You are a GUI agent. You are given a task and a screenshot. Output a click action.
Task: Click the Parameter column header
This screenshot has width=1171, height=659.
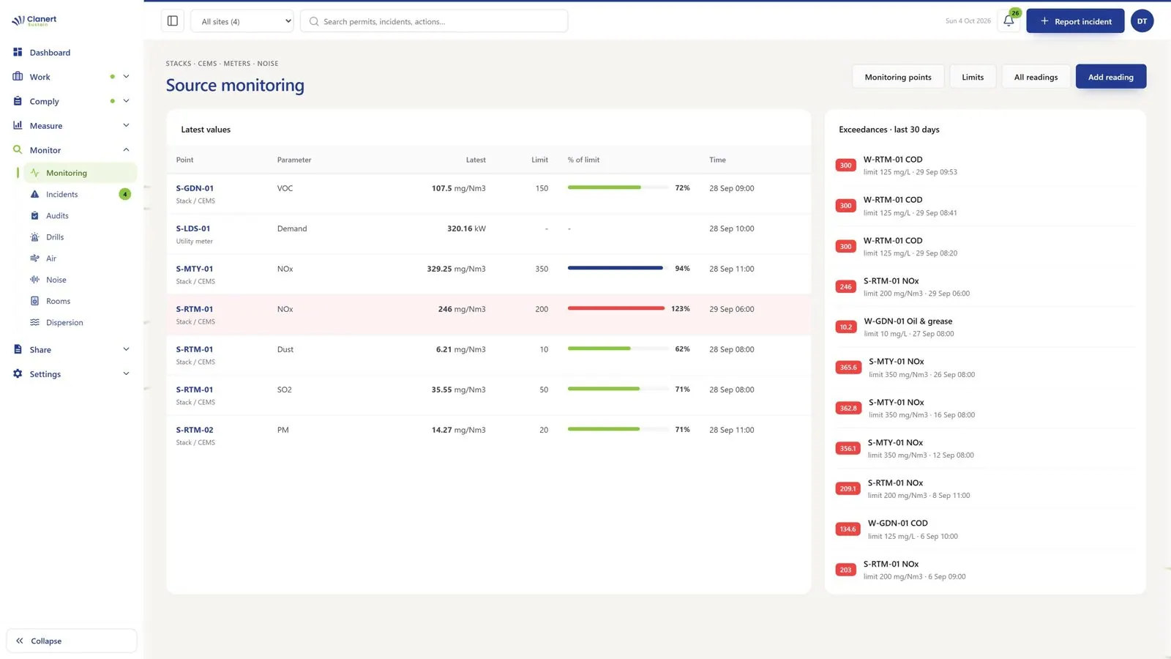click(294, 160)
